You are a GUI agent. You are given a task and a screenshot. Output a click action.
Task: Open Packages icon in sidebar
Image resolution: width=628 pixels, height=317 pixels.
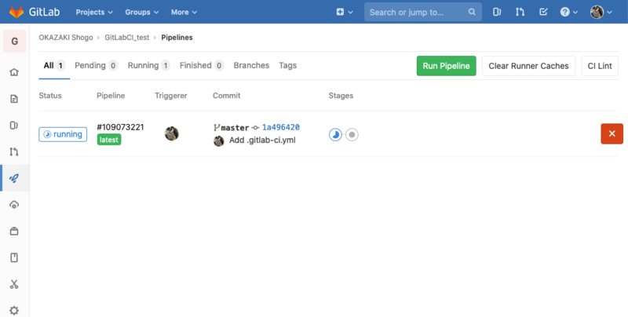tap(14, 231)
